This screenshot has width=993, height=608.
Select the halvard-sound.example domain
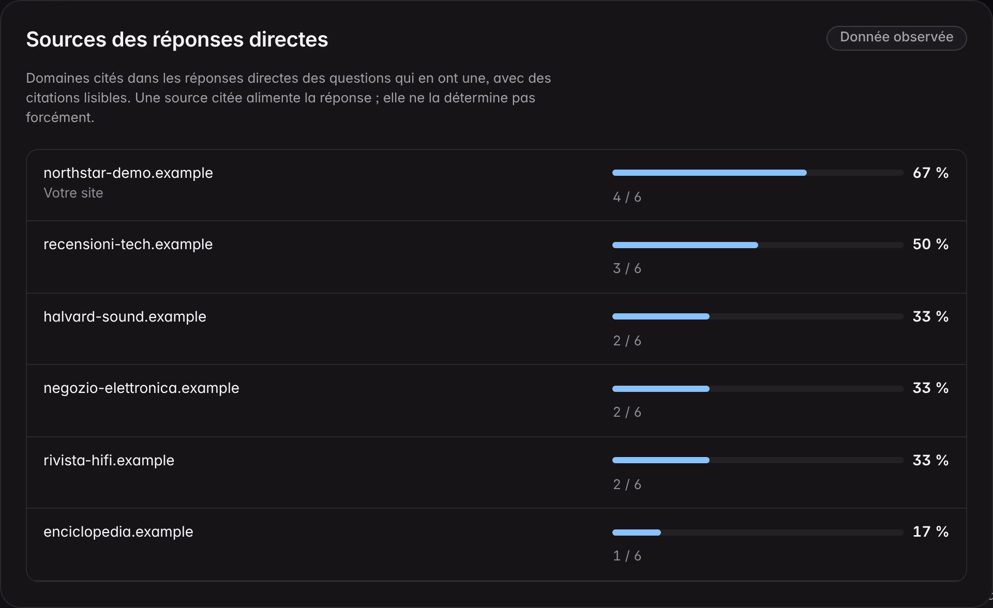[125, 316]
